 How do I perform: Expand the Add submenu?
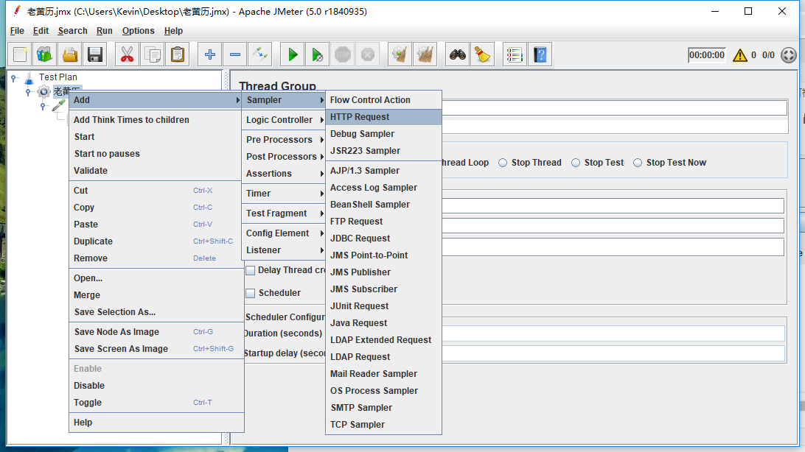pos(155,100)
